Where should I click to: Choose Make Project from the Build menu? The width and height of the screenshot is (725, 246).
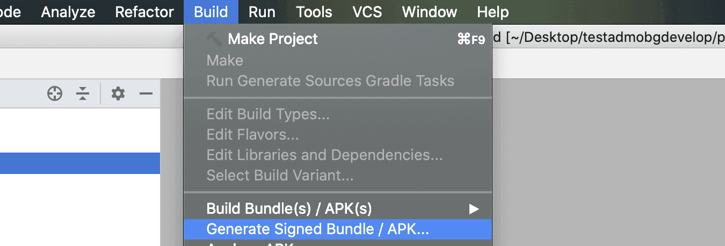(x=273, y=39)
